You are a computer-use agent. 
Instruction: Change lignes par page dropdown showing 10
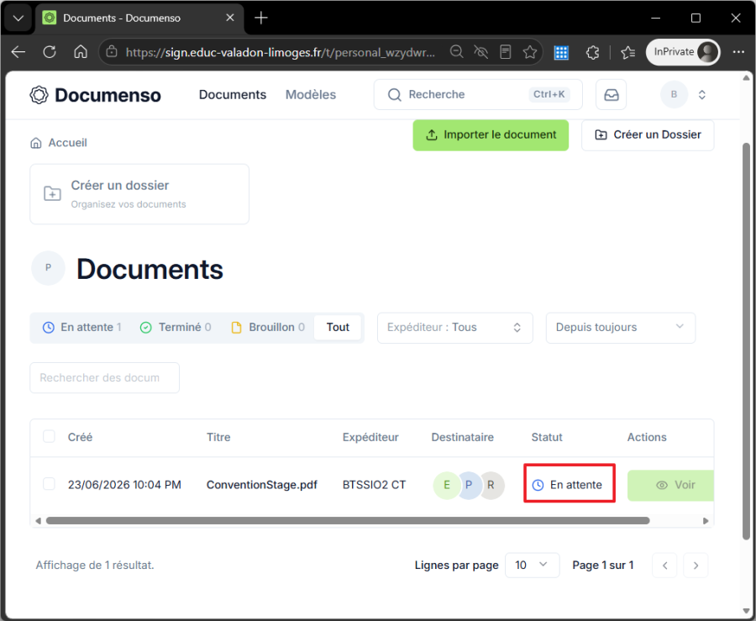tap(532, 565)
